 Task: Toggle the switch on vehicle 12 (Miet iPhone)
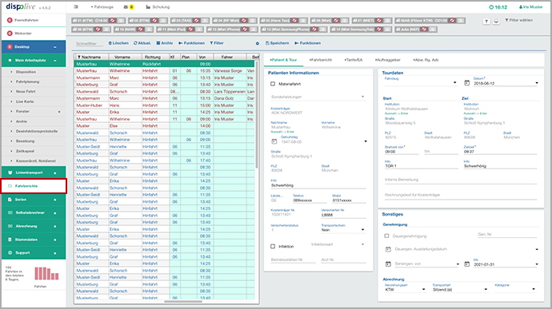pyautogui.click(x=253, y=30)
